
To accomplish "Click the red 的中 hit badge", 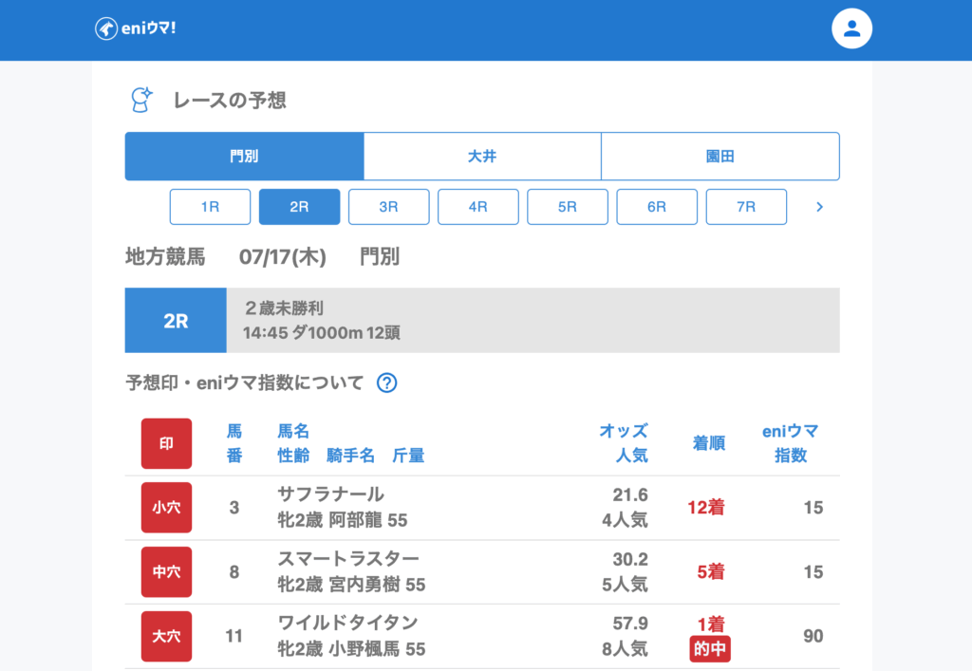I will [710, 649].
